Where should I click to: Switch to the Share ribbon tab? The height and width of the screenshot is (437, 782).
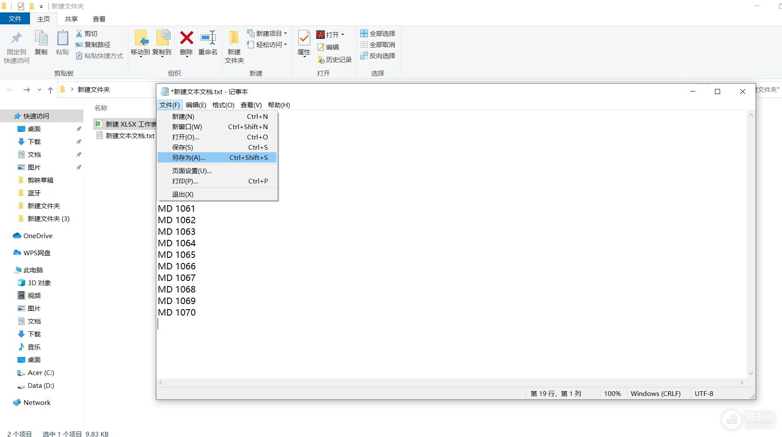coord(71,19)
